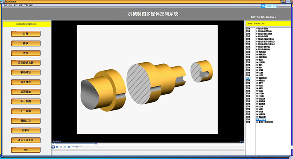Image resolution: width=293 pixels, height=159 pixels.
Task: Mute audio with the speaker icon
Action: point(69,147)
